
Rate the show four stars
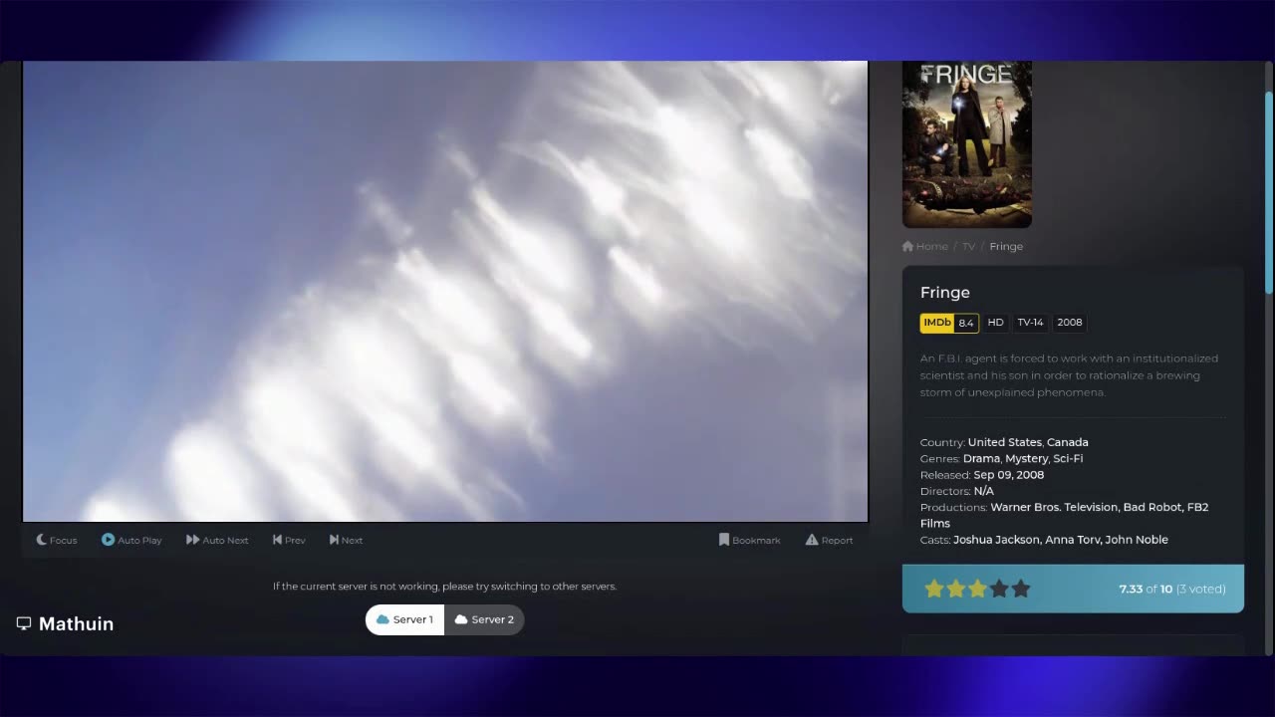click(999, 589)
